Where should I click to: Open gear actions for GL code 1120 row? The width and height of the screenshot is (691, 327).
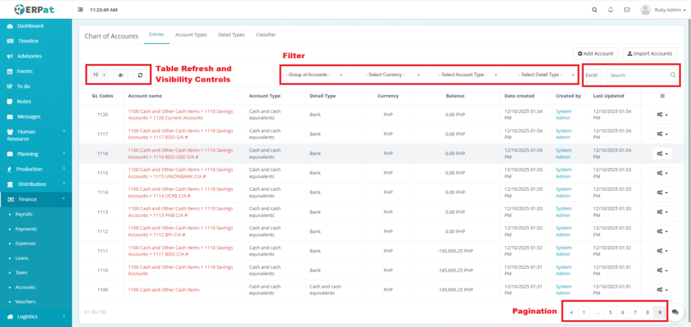point(662,115)
